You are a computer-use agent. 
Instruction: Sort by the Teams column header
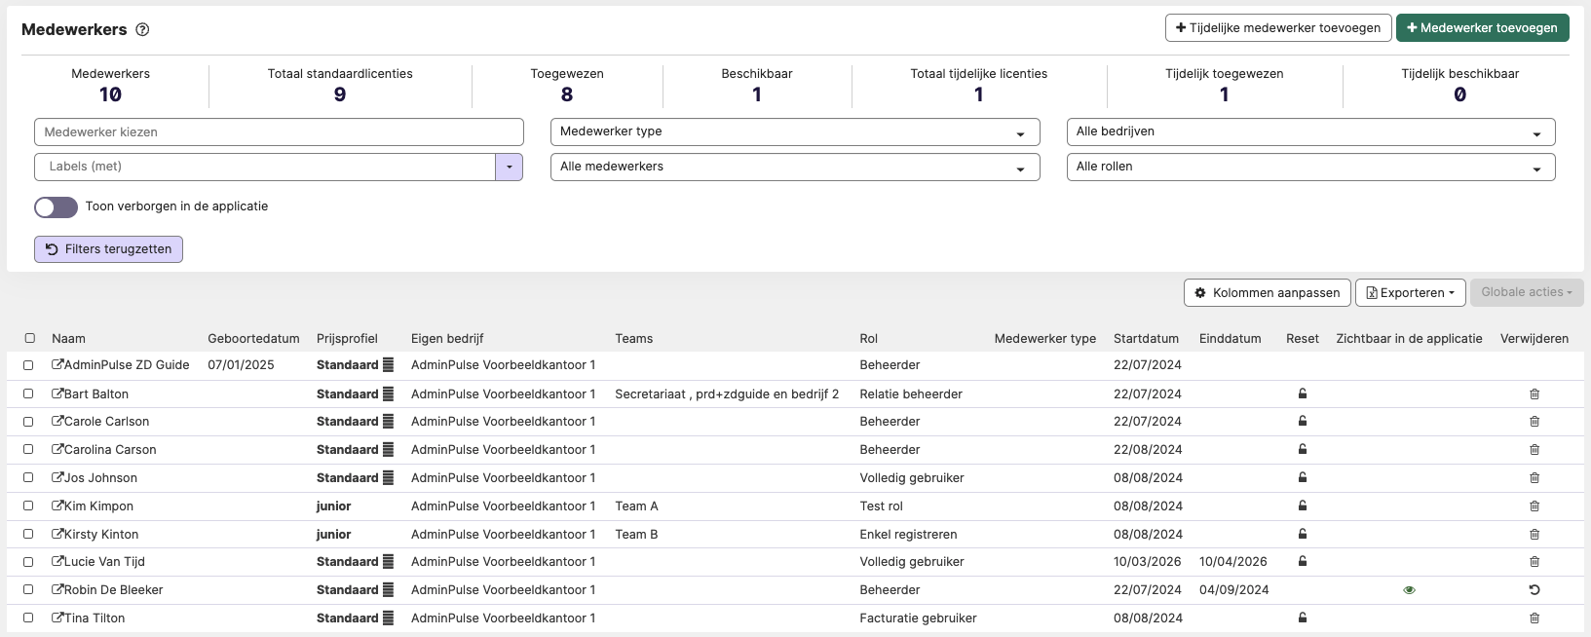(x=634, y=338)
